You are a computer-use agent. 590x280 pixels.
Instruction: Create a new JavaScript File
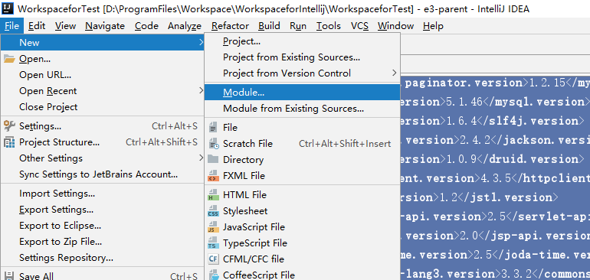(302, 227)
